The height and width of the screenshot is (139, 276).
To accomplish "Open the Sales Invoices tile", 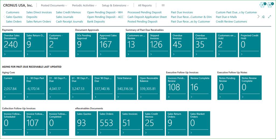I will (x=131, y=123).
